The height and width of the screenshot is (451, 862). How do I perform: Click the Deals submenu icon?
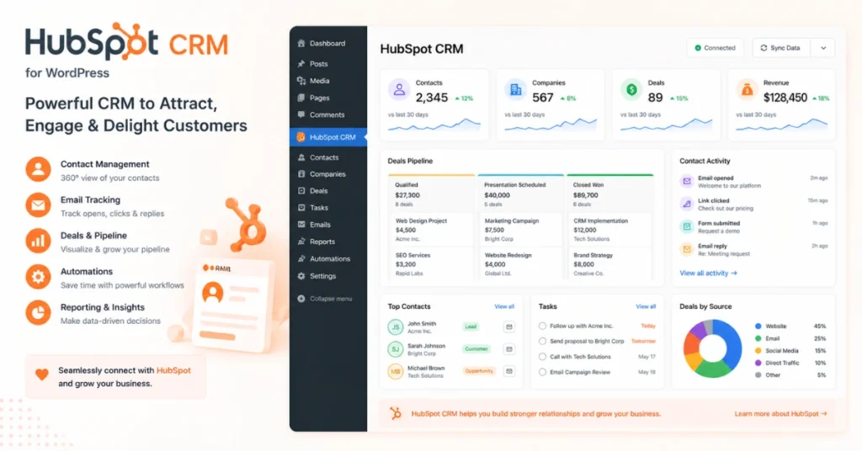301,191
